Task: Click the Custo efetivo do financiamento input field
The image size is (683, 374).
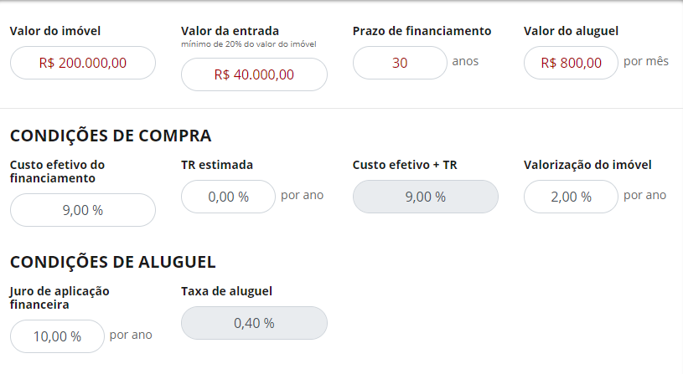Action: pyautogui.click(x=83, y=210)
